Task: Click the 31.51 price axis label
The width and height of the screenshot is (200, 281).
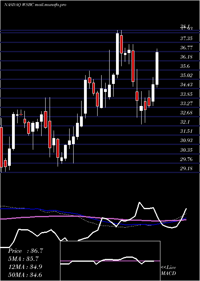Action: [186, 131]
